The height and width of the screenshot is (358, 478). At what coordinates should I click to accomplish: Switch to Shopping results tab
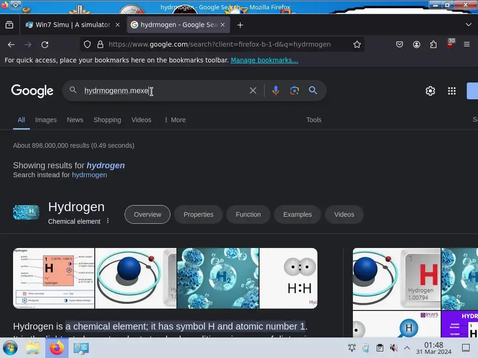(107, 120)
